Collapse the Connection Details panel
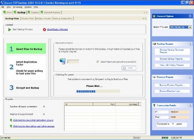 [x=190, y=105]
